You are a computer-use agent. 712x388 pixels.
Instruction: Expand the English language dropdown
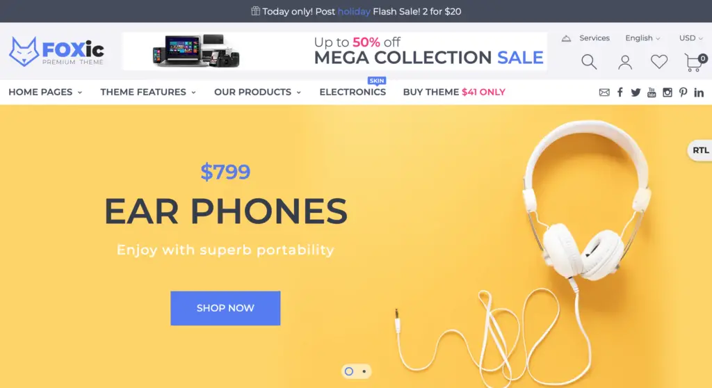click(x=642, y=38)
